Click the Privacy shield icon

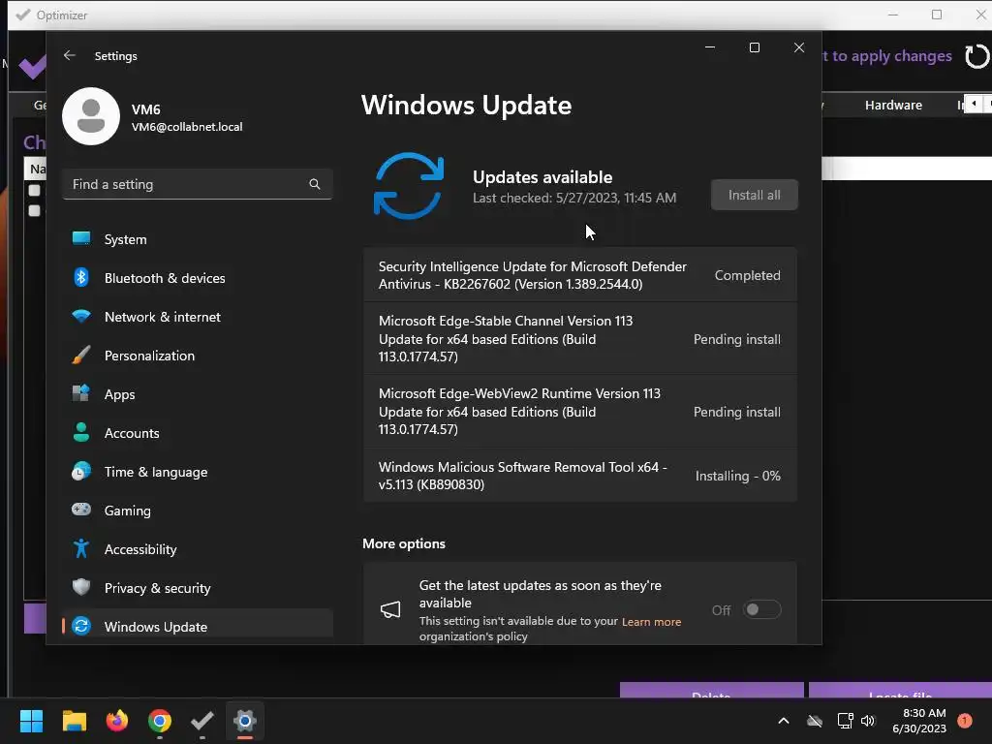pyautogui.click(x=81, y=587)
